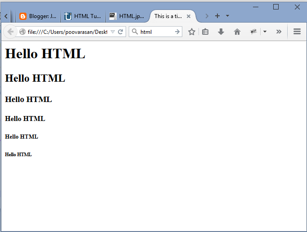
Task: Show more toolbar tools via double chevron
Action: click(x=279, y=32)
